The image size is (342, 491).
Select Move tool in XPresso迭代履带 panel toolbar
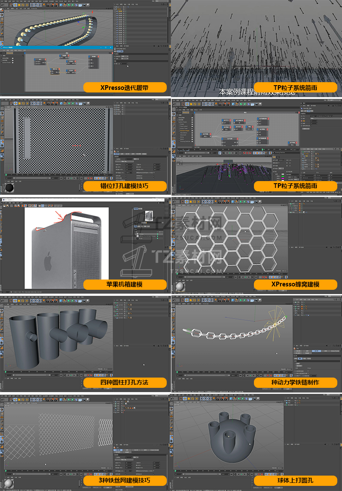pos(15,5)
